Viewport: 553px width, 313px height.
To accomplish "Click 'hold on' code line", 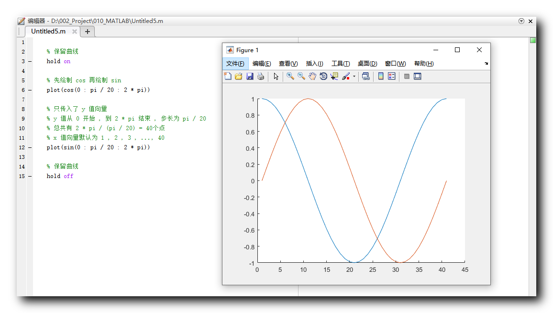I will click(x=58, y=61).
